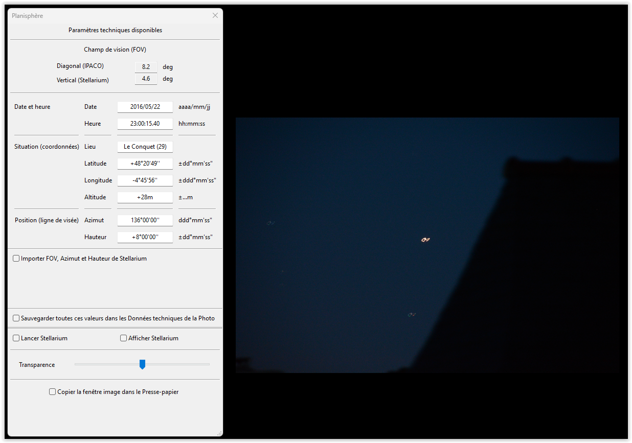Toggle the Afficher Stellarium checkbox
The width and height of the screenshot is (632, 443).
pyautogui.click(x=124, y=338)
